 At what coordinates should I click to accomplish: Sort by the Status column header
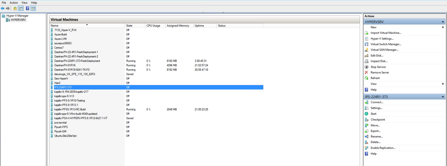coord(240,26)
